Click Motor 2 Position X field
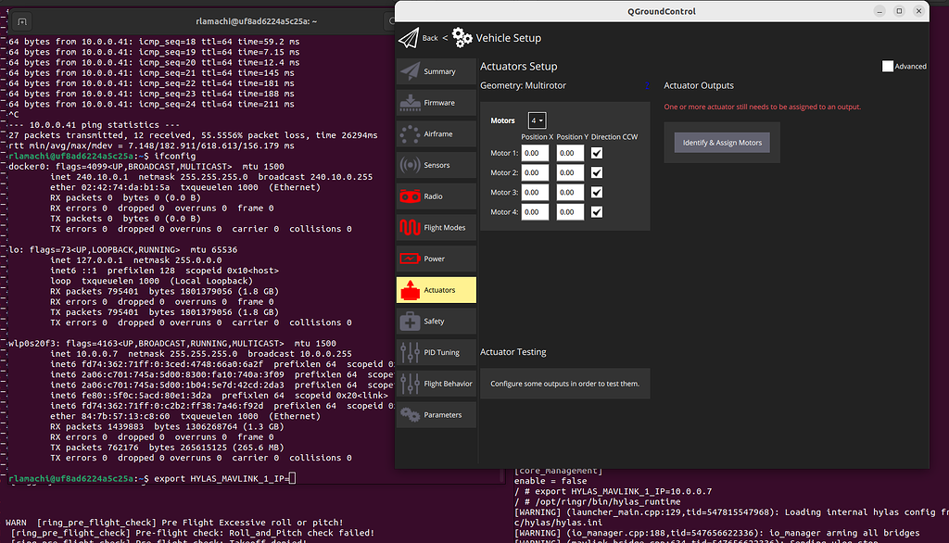Viewport: 949px width, 543px height. pyautogui.click(x=536, y=173)
